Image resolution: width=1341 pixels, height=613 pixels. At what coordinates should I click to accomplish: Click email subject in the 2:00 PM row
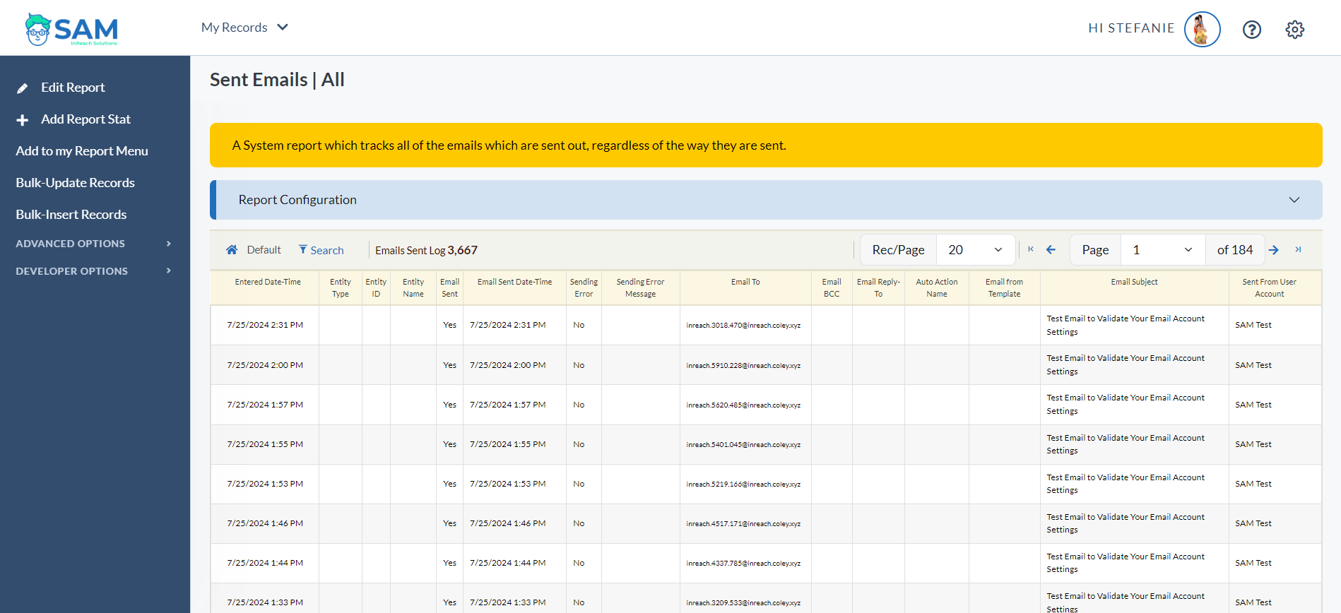1126,364
